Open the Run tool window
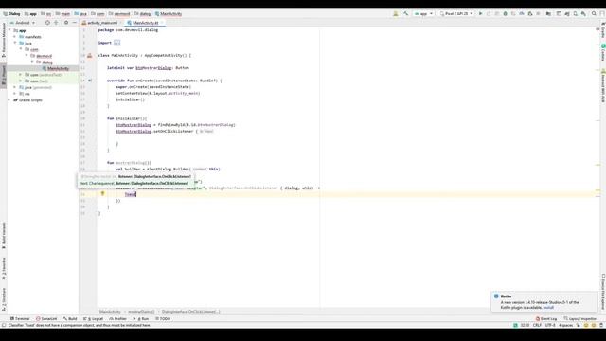 point(141,319)
